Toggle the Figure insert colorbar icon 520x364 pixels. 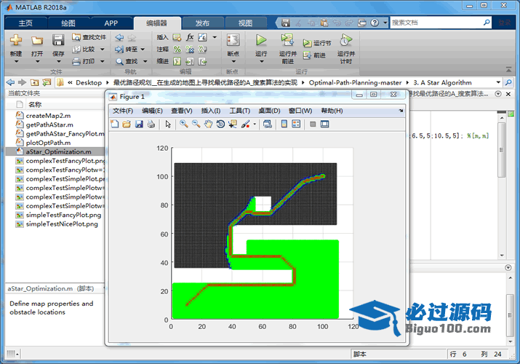[284, 124]
